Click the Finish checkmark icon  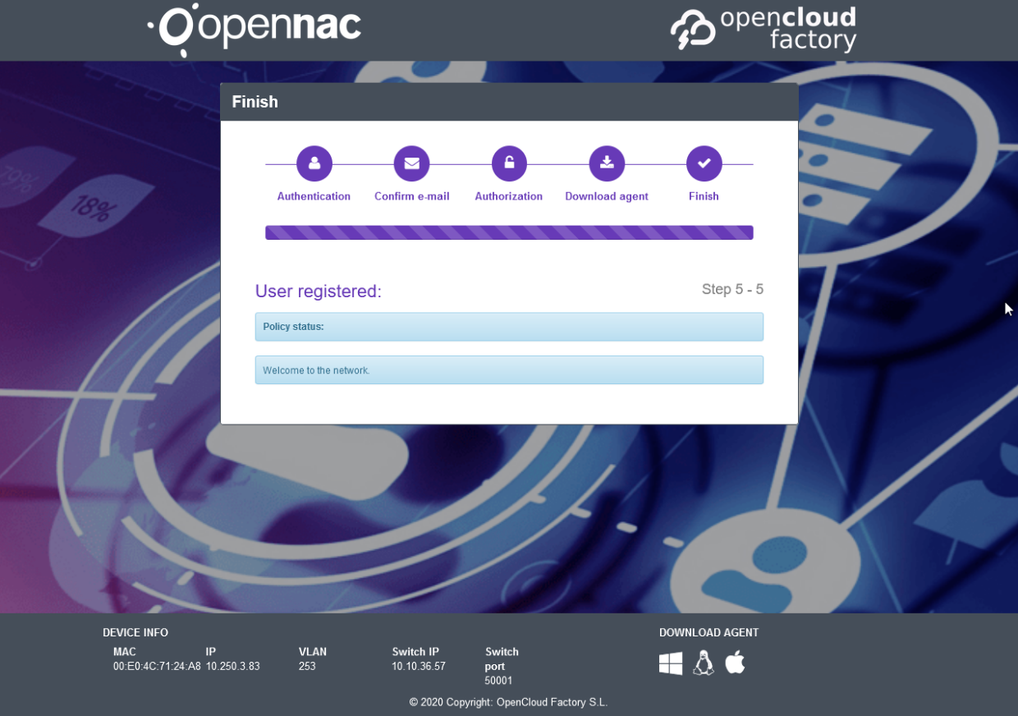pyautogui.click(x=704, y=163)
